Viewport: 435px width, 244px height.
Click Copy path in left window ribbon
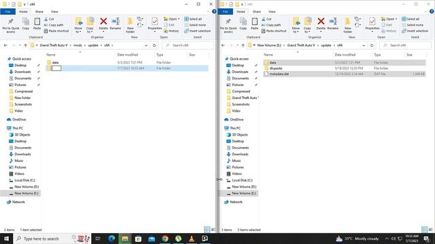click(x=54, y=25)
